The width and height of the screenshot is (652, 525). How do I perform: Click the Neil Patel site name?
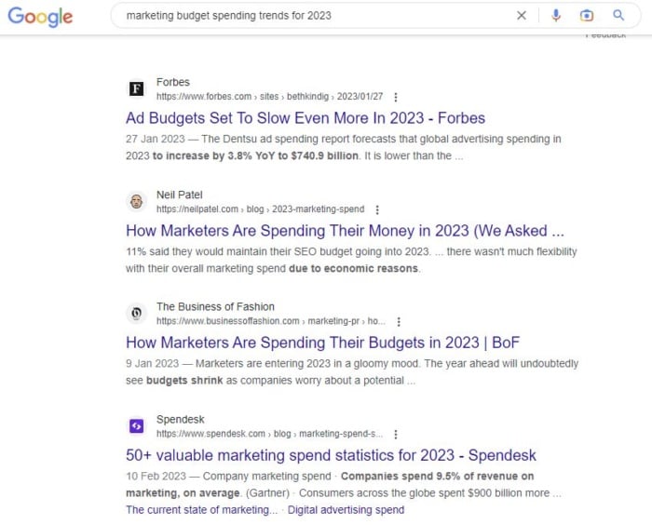(179, 195)
